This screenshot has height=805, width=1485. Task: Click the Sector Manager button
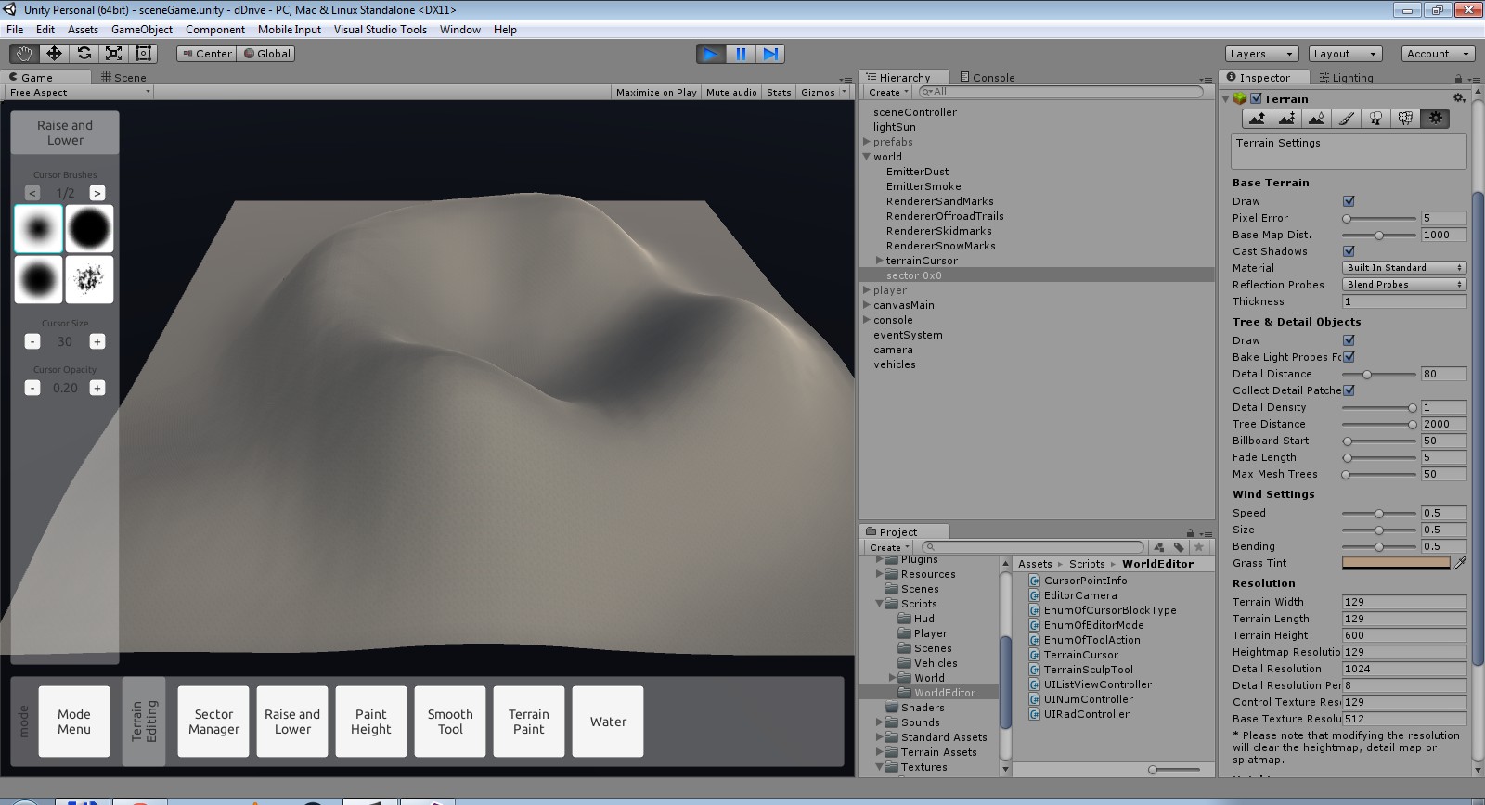213,722
